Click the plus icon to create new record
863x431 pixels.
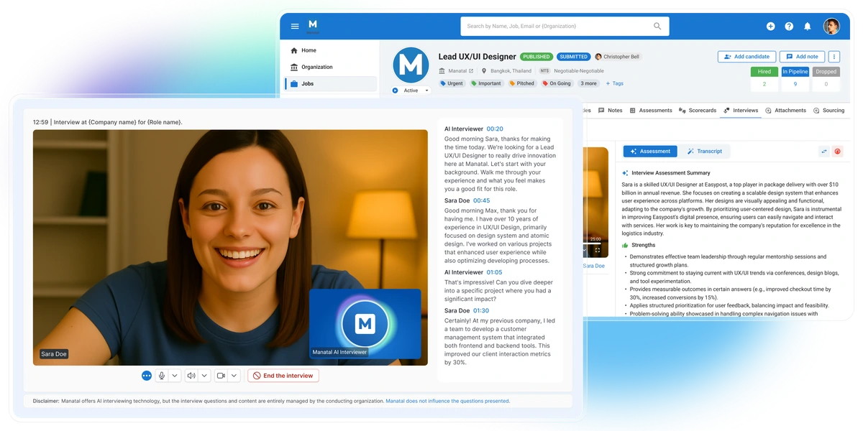tap(771, 26)
